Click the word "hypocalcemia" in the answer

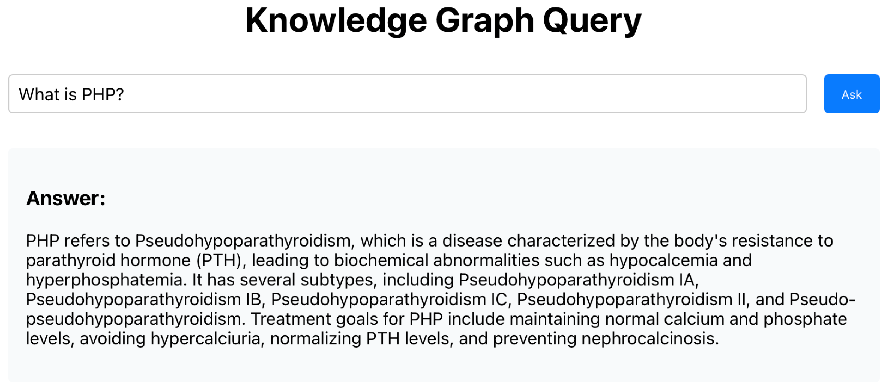(x=663, y=260)
